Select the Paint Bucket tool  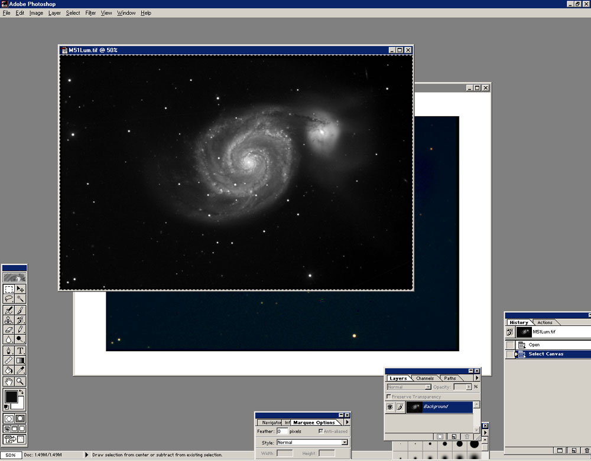[9, 370]
